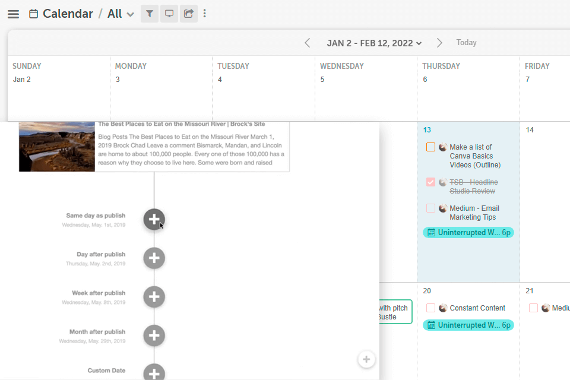The height and width of the screenshot is (380, 570).
Task: Open Make a list of Canva Basics task
Action: [x=475, y=156]
